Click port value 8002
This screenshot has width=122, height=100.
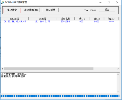(97, 21)
